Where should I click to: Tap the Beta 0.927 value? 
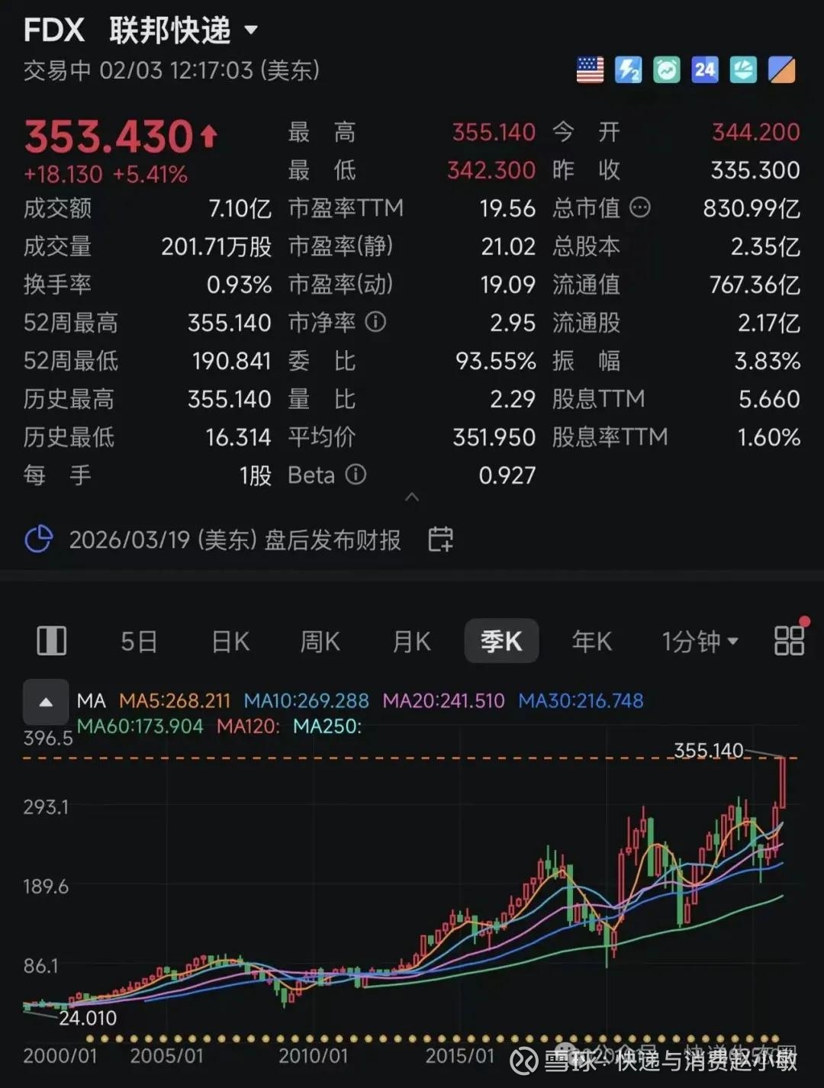tap(507, 475)
